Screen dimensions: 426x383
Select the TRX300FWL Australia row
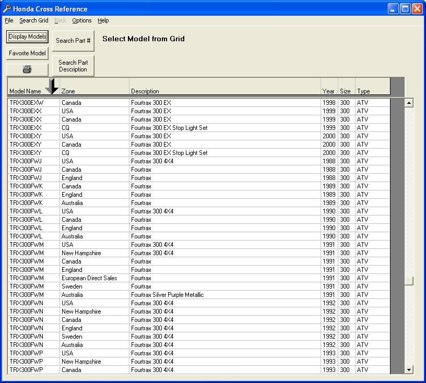199,236
